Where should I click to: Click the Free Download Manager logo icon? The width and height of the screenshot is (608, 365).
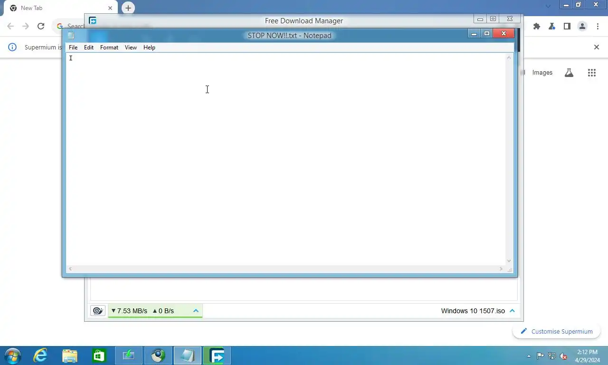[x=93, y=21]
